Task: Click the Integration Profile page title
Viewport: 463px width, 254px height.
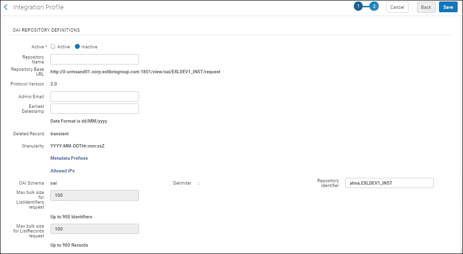Action: pos(38,7)
